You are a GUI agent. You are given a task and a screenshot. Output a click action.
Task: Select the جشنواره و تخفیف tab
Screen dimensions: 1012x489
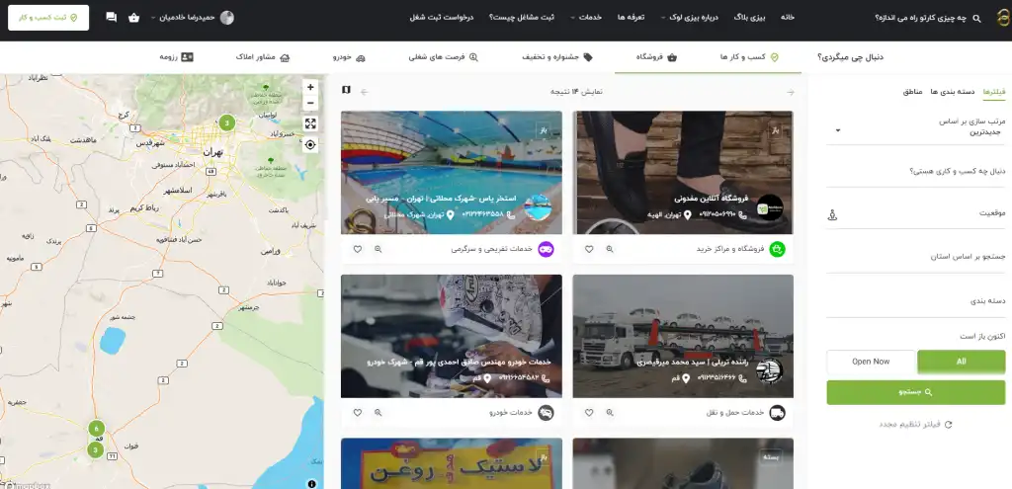click(x=557, y=57)
